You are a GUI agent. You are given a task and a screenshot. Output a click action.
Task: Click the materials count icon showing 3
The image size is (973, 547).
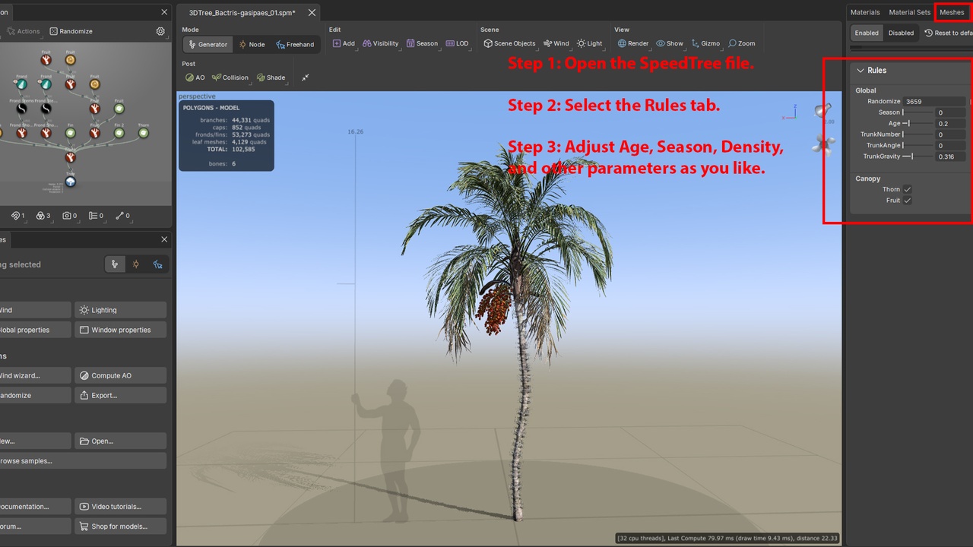(x=43, y=216)
